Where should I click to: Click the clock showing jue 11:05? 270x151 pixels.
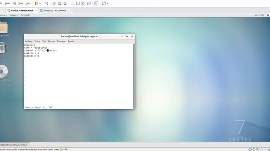coord(259,15)
